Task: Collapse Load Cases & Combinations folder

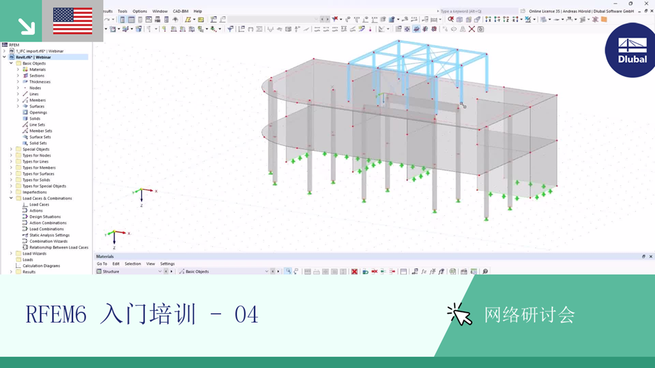Action: [x=11, y=198]
